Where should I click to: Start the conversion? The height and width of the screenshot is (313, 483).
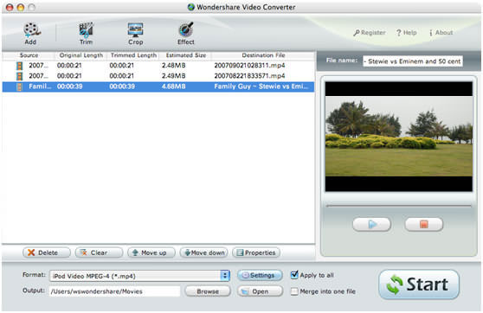click(419, 284)
